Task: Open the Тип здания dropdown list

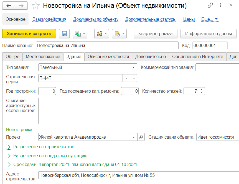Action: [x=134, y=67]
